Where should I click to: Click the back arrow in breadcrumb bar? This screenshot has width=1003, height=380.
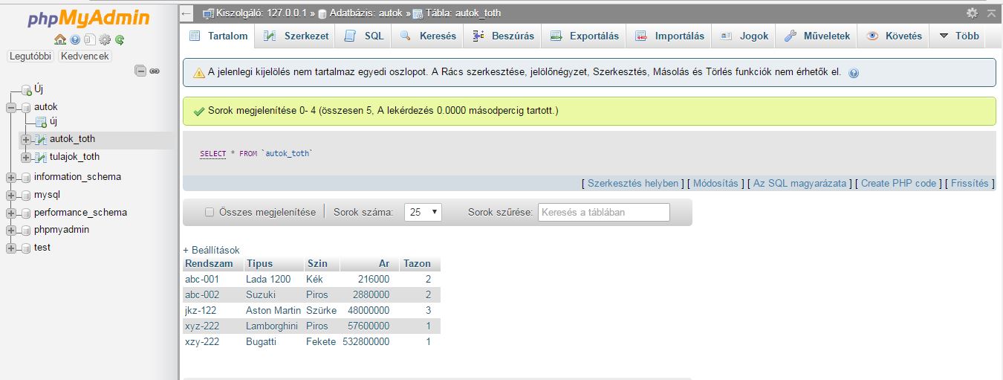click(x=186, y=13)
